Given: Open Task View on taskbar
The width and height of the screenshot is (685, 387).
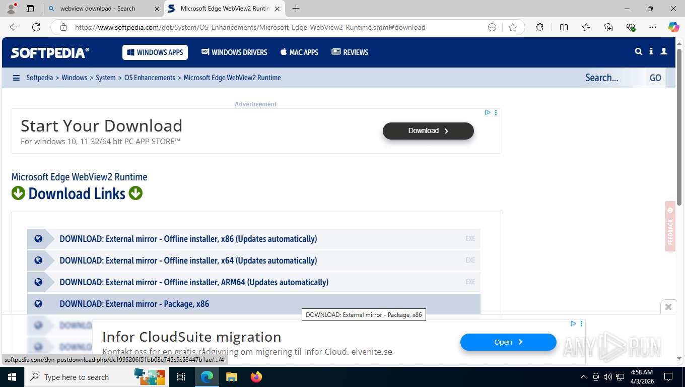Looking at the screenshot, I should pyautogui.click(x=181, y=377).
